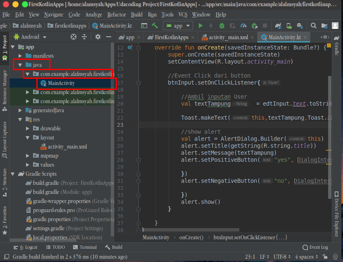Open the Analyze menu
Screen dimensions: 343x262
coord(94,14)
